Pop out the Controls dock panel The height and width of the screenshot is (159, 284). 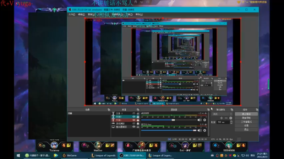[257, 110]
